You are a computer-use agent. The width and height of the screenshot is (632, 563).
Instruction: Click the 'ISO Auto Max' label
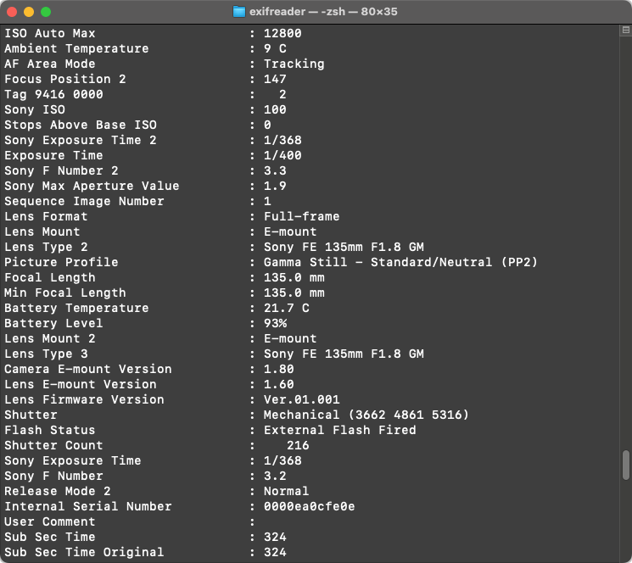click(49, 33)
